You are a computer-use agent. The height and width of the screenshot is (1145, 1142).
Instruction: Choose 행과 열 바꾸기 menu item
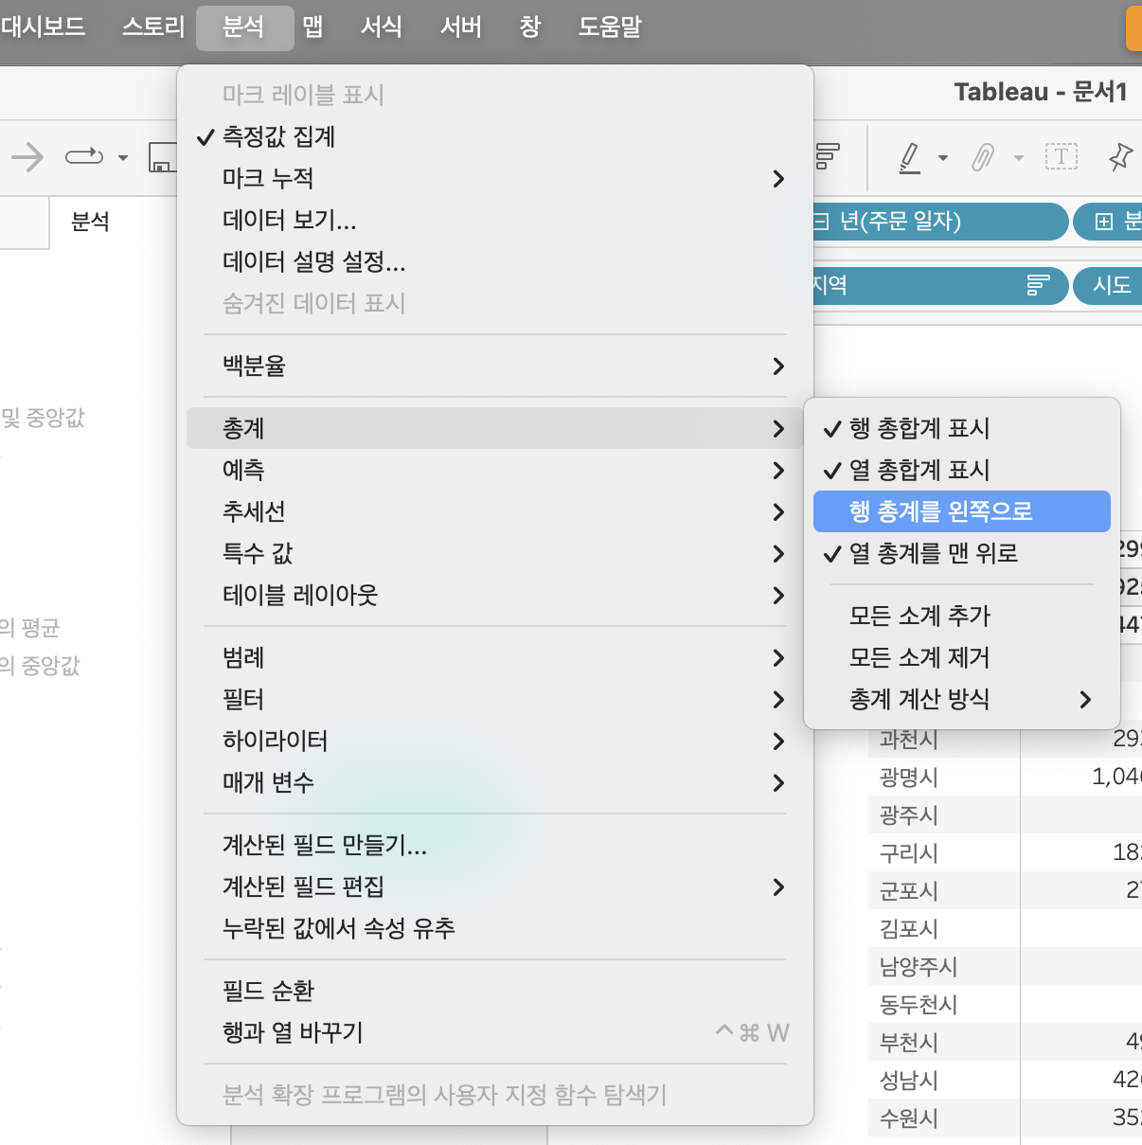(x=494, y=1032)
